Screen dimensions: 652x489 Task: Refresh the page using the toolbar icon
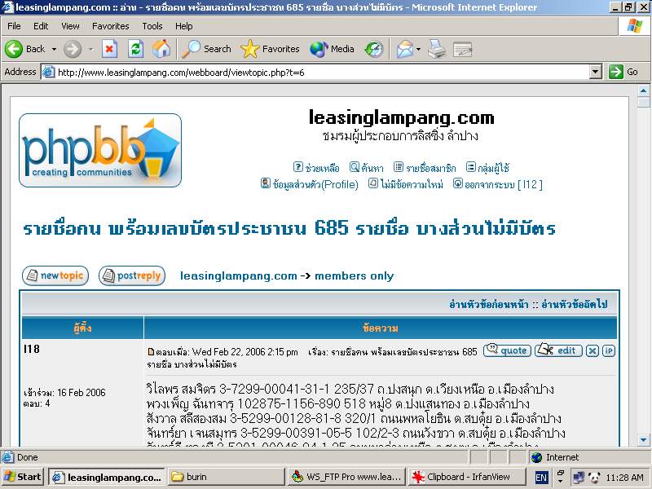[x=135, y=49]
